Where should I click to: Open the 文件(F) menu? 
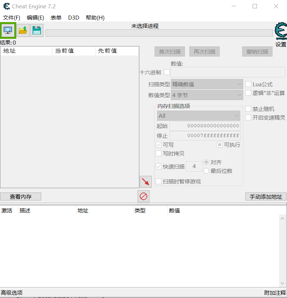12,18
